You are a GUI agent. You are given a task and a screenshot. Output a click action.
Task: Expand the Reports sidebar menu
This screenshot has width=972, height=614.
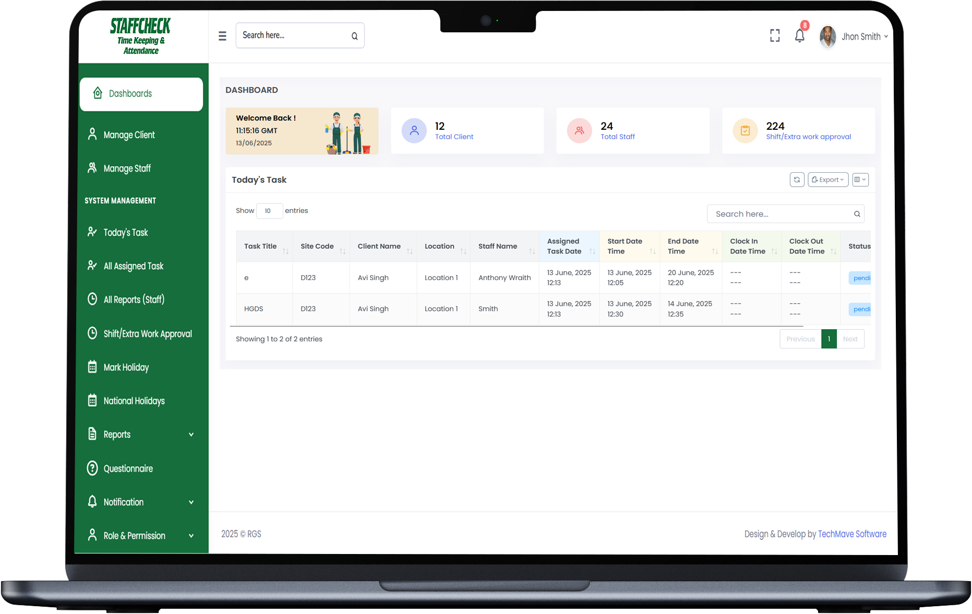(x=141, y=435)
